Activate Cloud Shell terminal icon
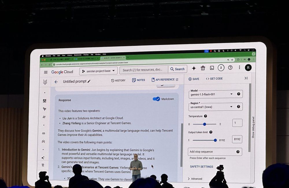Image resolution: width=289 pixels, height=188 pixels. (x=212, y=68)
